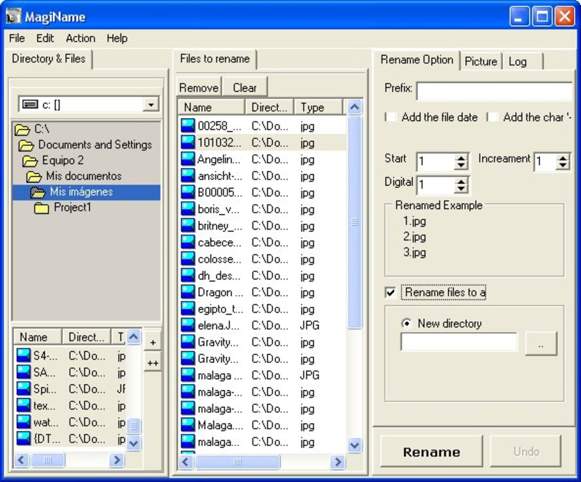Click the Documents and Settings folder icon
This screenshot has width=581, height=482.
click(x=27, y=145)
